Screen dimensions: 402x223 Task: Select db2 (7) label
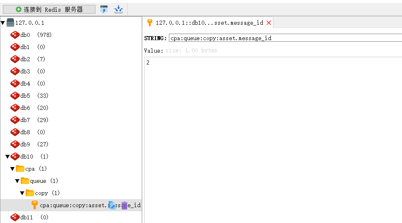(32, 59)
